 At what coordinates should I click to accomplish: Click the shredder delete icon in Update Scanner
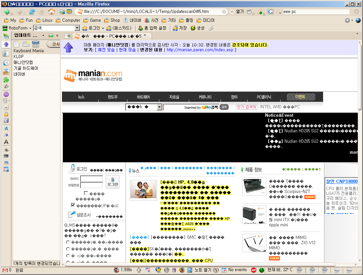point(36,44)
